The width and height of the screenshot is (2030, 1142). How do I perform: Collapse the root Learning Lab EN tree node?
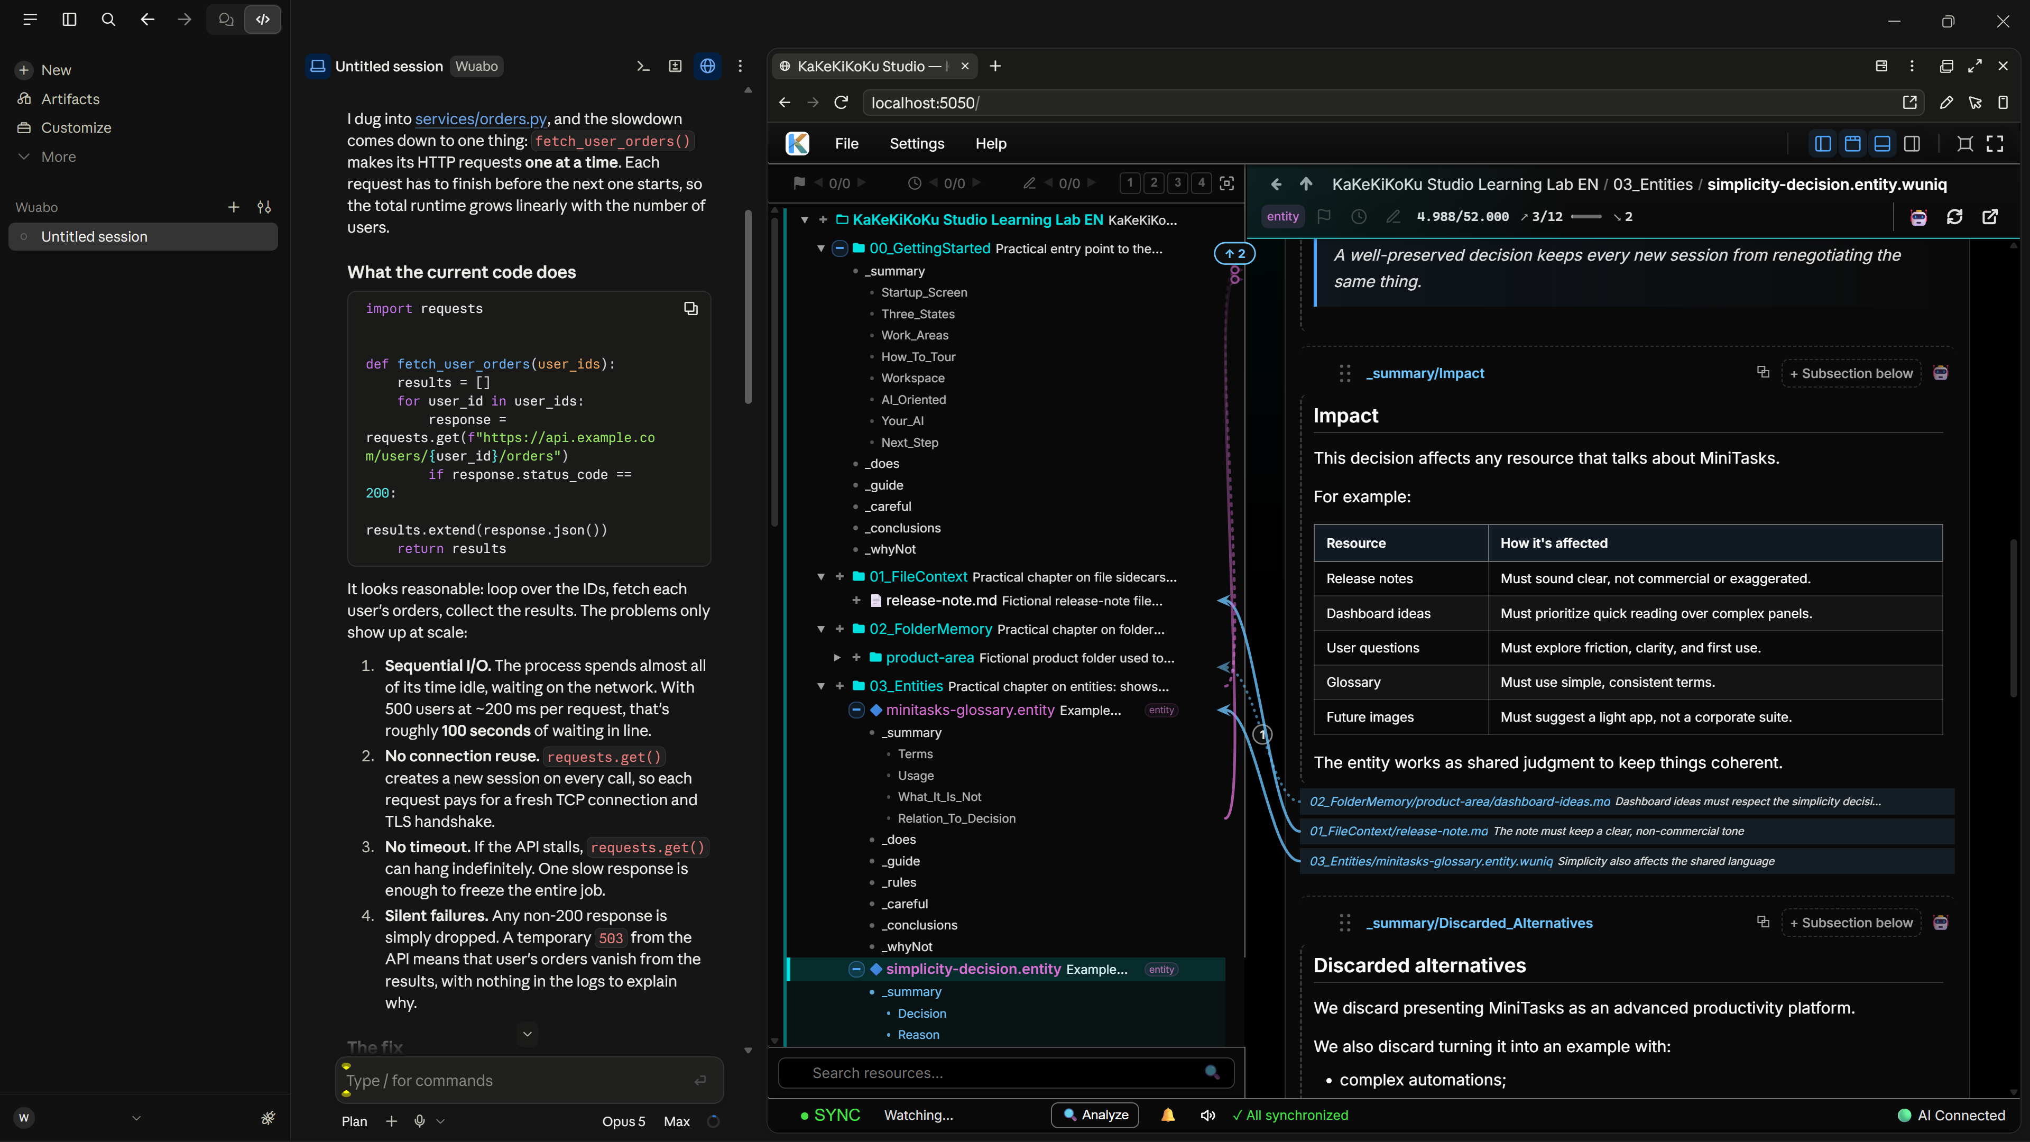[805, 220]
